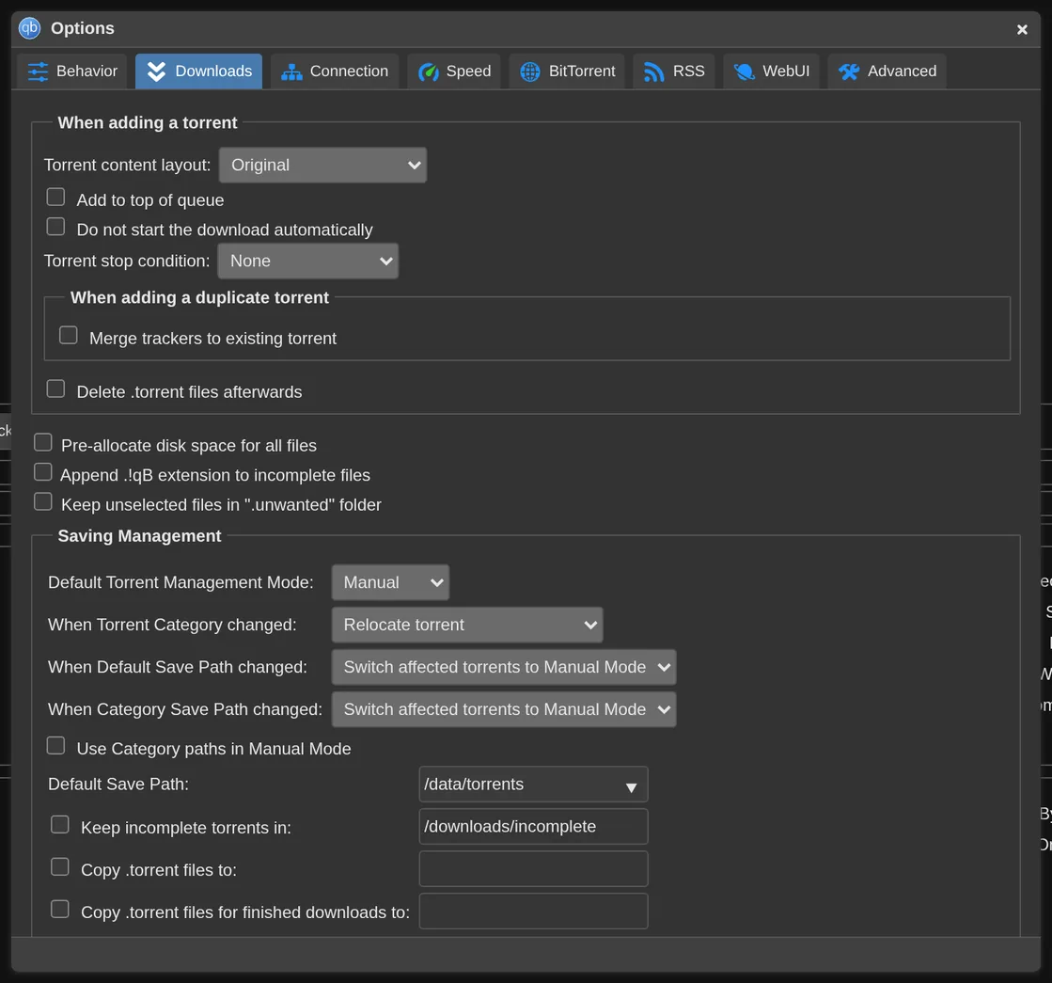Screen dimensions: 1052x983
Task: Enable Copy .torrent files for finished downloads
Action: (60, 909)
